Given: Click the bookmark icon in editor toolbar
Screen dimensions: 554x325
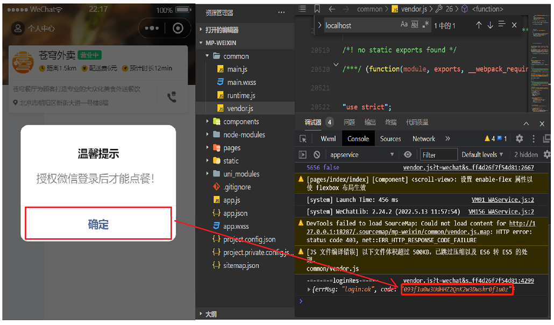Looking at the screenshot, I should pyautogui.click(x=317, y=9).
